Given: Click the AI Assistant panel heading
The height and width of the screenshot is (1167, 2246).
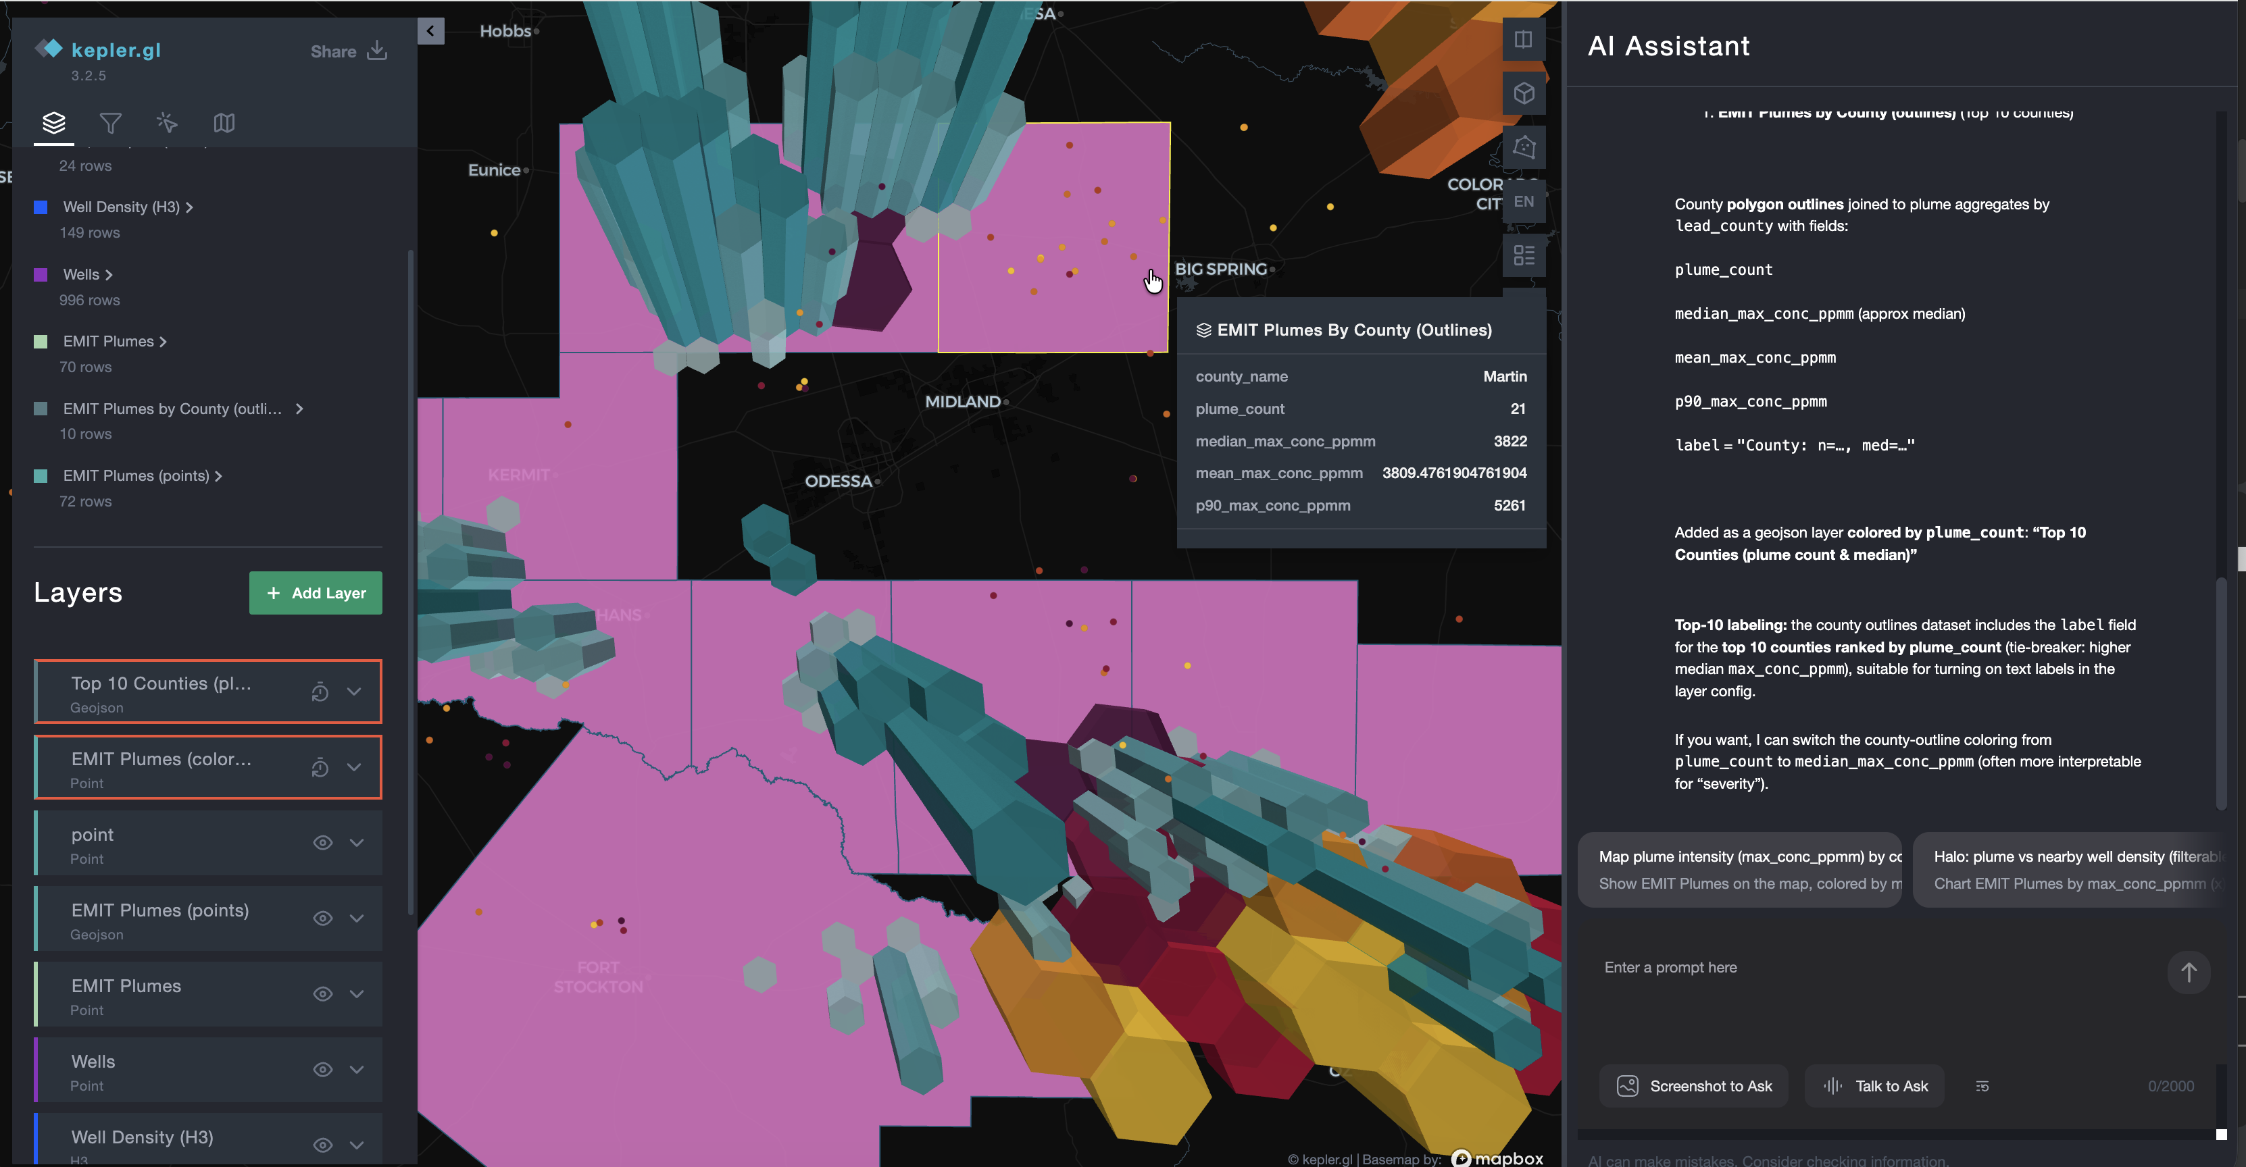Looking at the screenshot, I should (1668, 45).
